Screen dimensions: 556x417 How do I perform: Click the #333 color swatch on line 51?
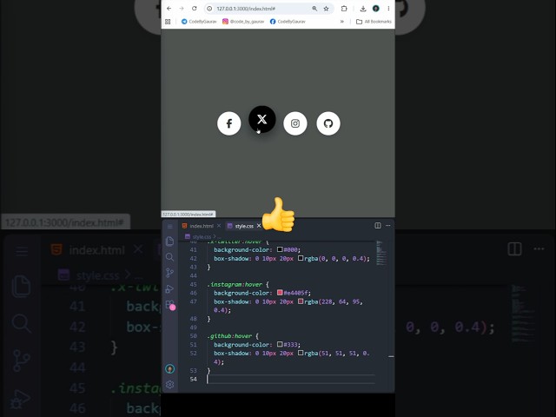click(x=280, y=344)
